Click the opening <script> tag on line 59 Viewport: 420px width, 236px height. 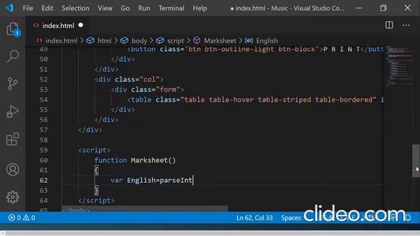pyautogui.click(x=94, y=150)
